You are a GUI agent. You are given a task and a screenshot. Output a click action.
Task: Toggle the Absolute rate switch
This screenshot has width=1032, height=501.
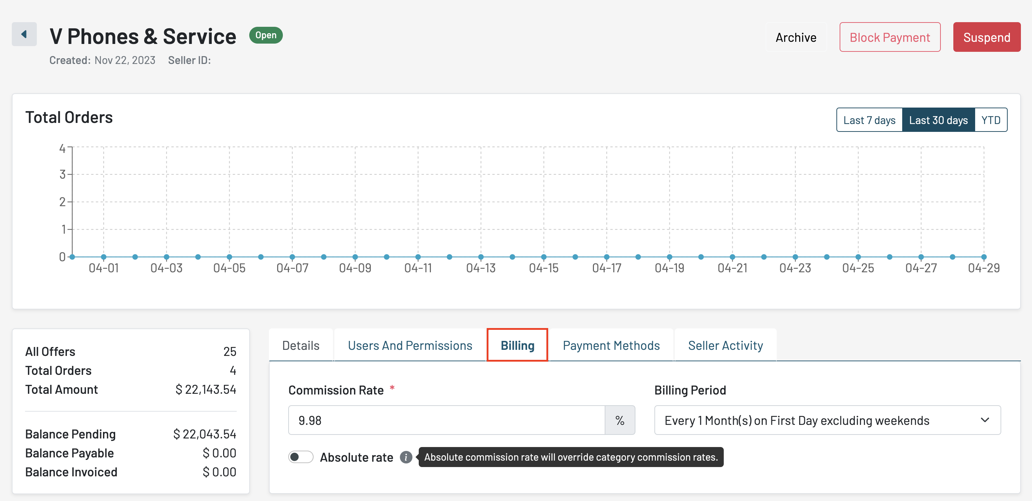pyautogui.click(x=300, y=457)
